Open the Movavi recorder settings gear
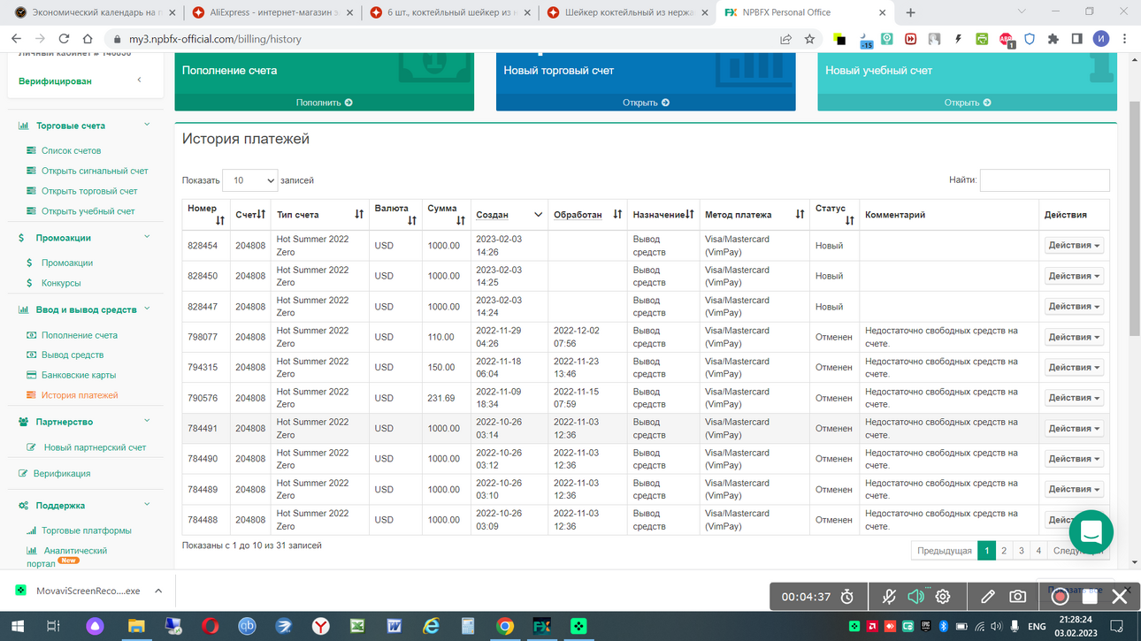The image size is (1141, 641). click(x=943, y=597)
